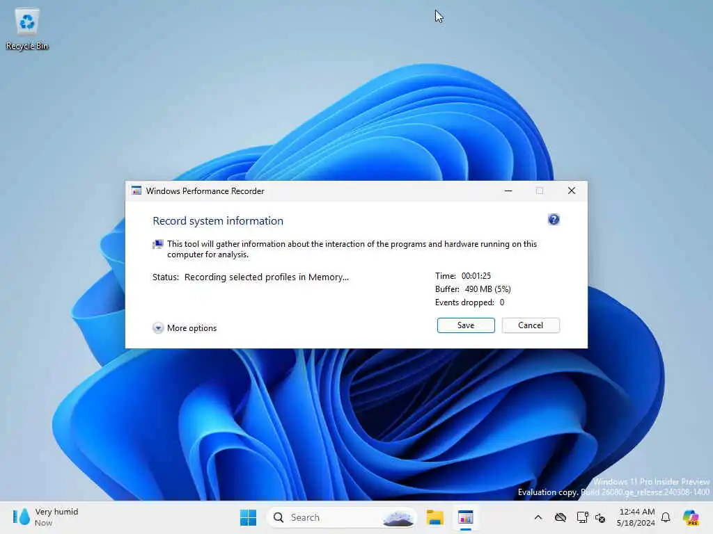Click Performance Recorder taskbar icon
Screen dimensions: 713x534
pyautogui.click(x=466, y=517)
